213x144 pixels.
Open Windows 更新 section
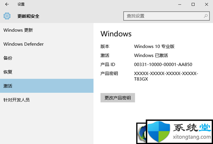[x=47, y=30]
